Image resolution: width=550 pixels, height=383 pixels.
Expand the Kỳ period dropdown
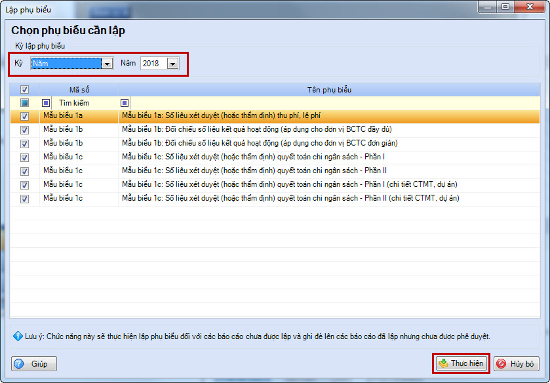(107, 64)
